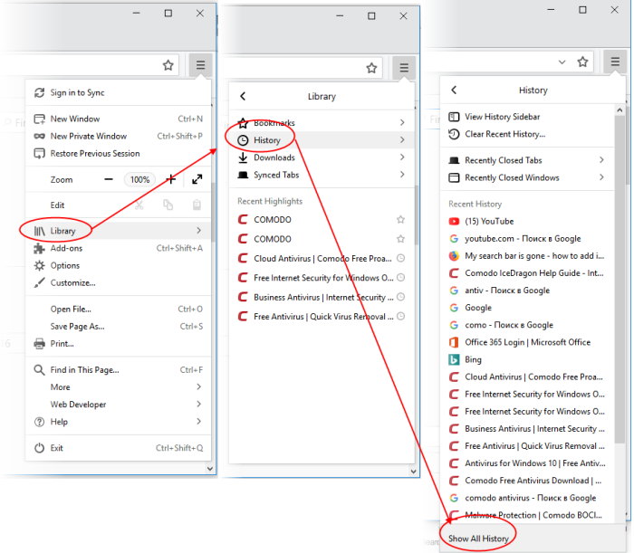634x553 pixels.
Task: Open Business Antivirus highlight in Library
Action: click(322, 297)
